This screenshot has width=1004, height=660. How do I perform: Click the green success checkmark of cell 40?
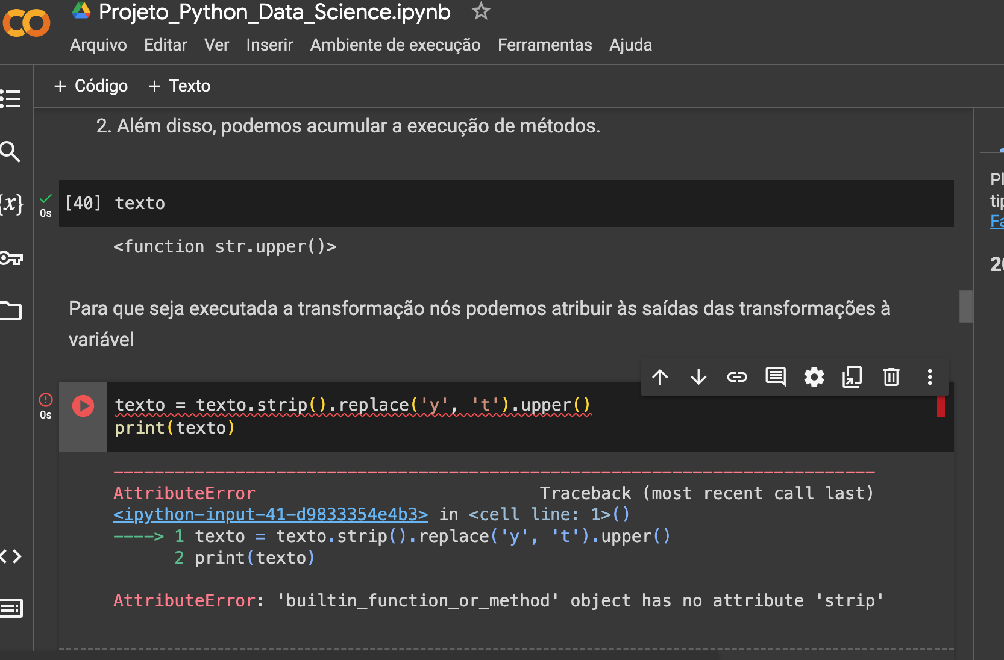[46, 199]
